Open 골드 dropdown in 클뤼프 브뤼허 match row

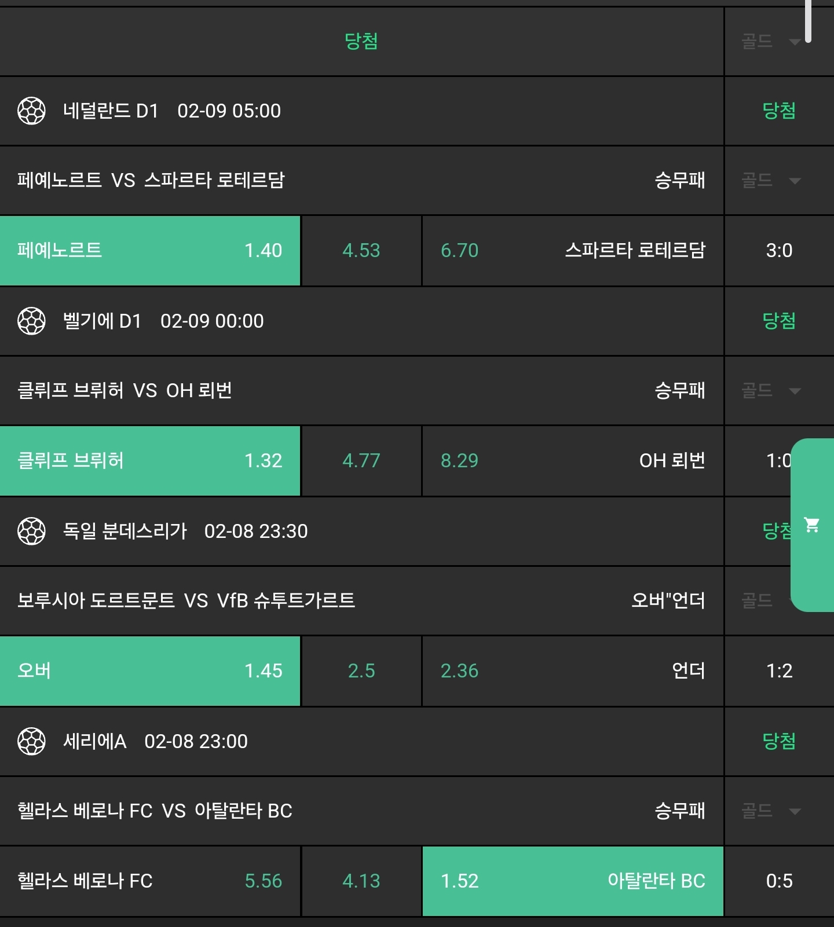795,391
